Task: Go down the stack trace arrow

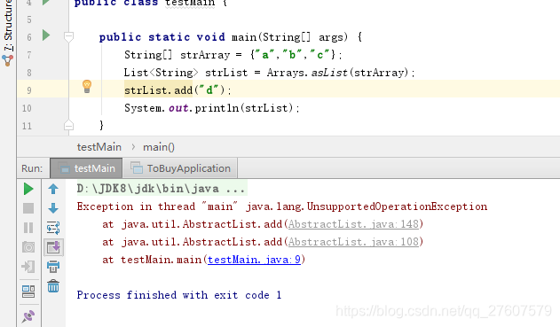Action: (53, 208)
